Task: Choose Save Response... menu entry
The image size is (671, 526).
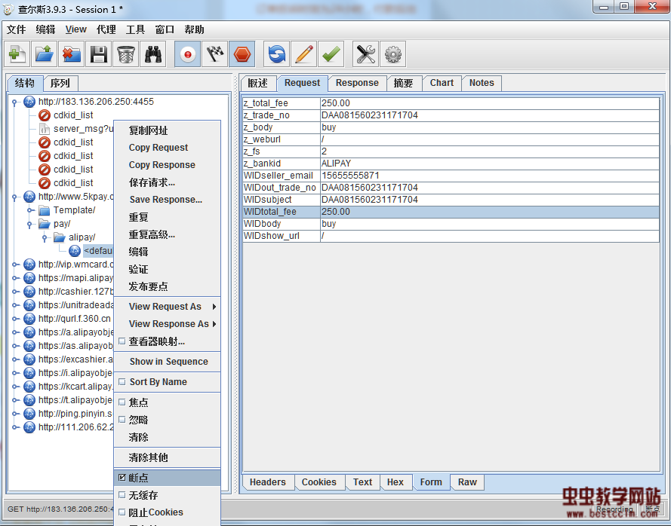Action: 165,200
